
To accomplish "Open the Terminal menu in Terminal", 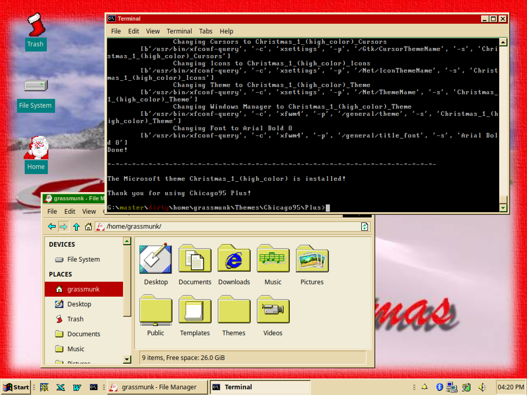I will pos(179,31).
